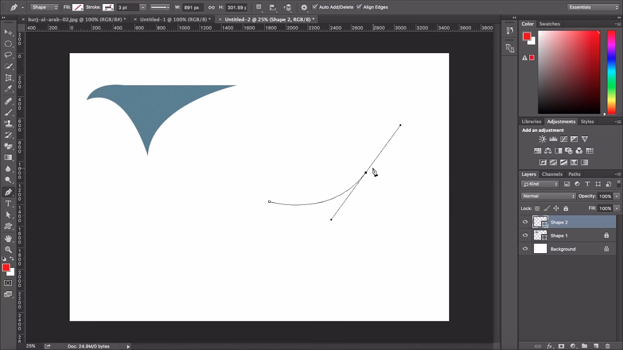Screen dimensions: 623x350
Task: Select the Move tool
Action: (x=7, y=32)
